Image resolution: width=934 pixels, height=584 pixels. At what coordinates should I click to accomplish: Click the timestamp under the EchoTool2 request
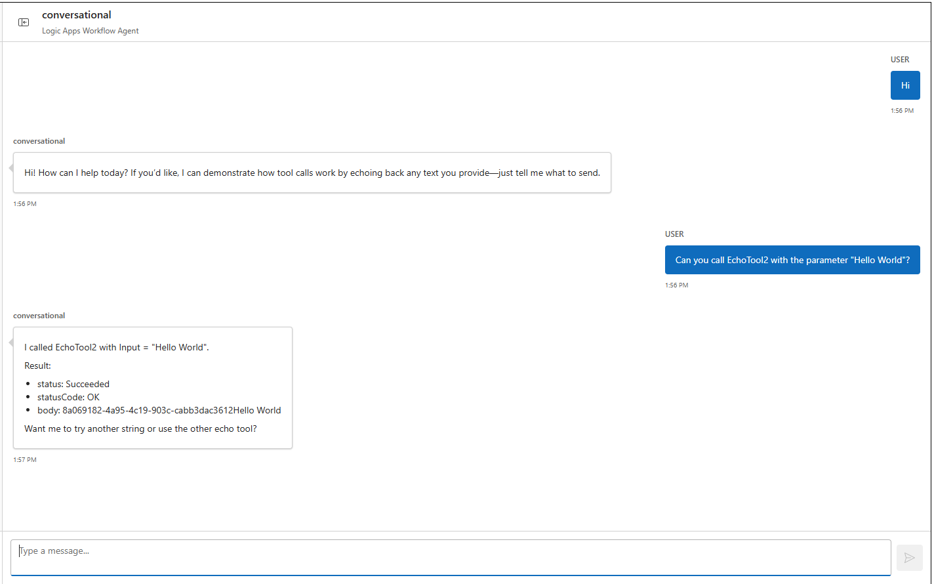click(676, 285)
